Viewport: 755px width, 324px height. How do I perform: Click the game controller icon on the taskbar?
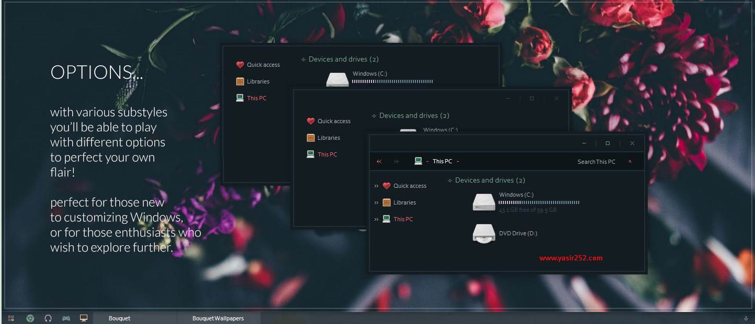[66, 318]
